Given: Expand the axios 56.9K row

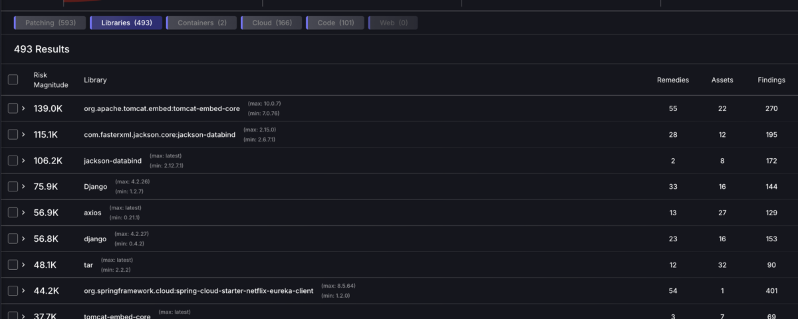Looking at the screenshot, I should 24,213.
